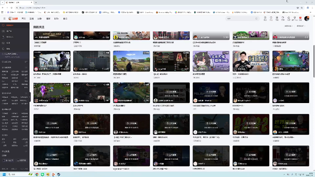Click the heart follow icon in the header
Screen dimensions: 315x177
click(x=271, y=18)
